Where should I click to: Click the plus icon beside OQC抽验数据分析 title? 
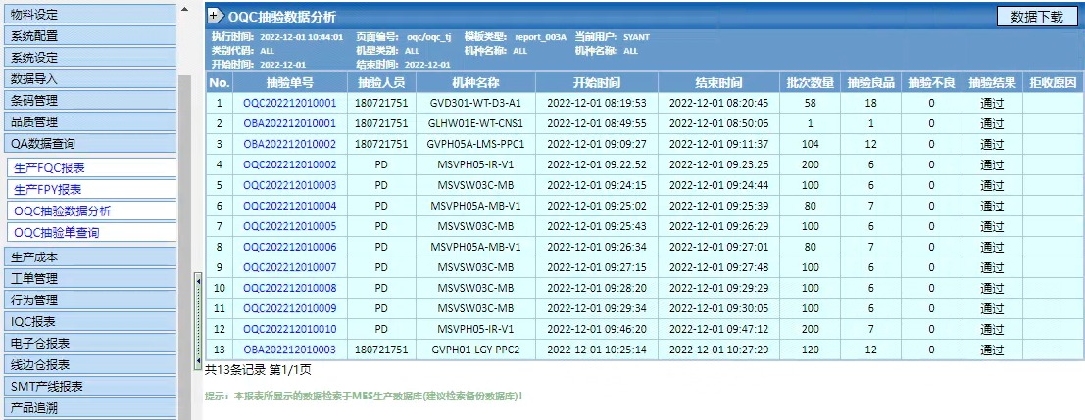(215, 17)
